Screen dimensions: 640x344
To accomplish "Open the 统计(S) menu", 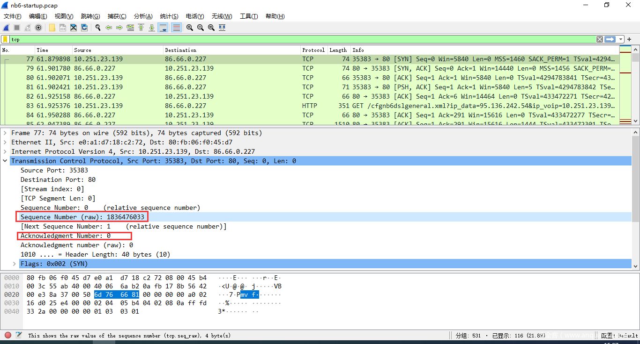I will (169, 16).
